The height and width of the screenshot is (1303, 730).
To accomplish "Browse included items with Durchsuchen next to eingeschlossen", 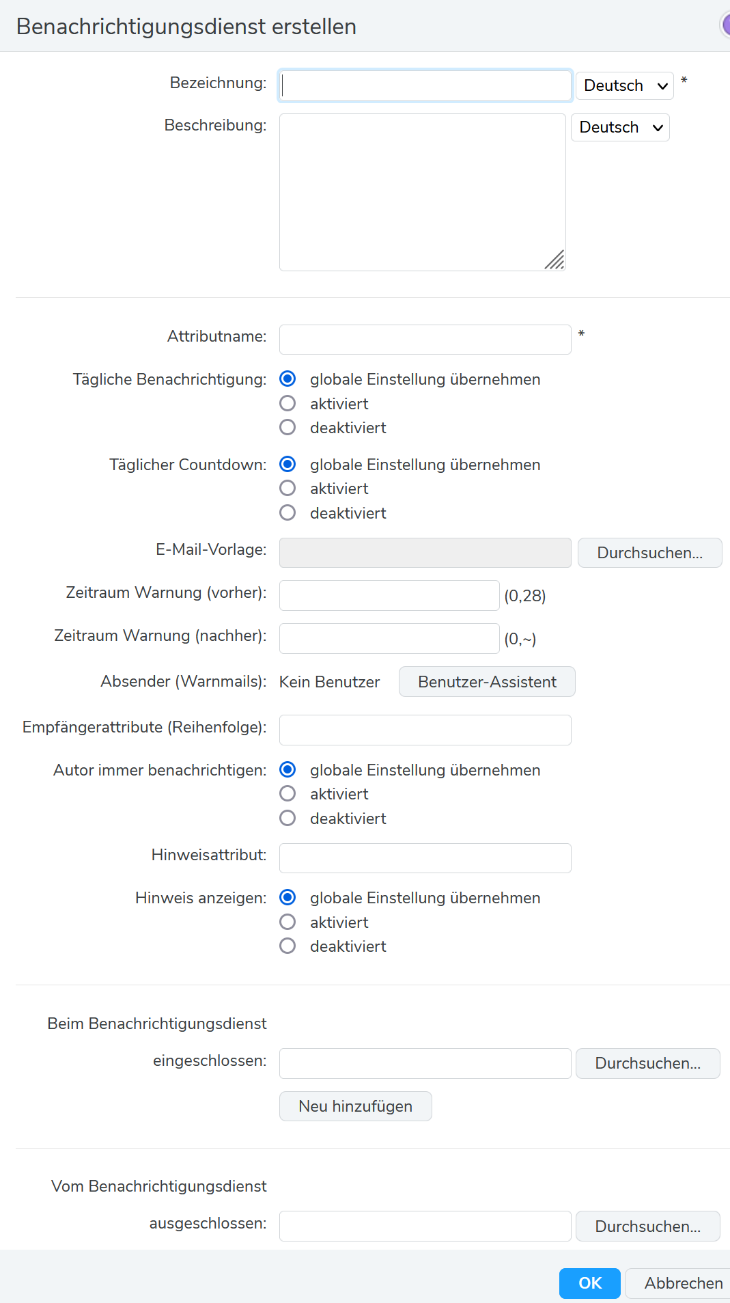I will point(647,1063).
